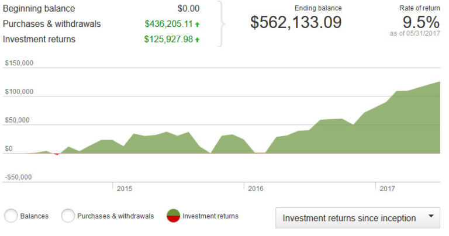Click the green-red Investment returns circle icon
This screenshot has width=449, height=236.
pos(173,216)
